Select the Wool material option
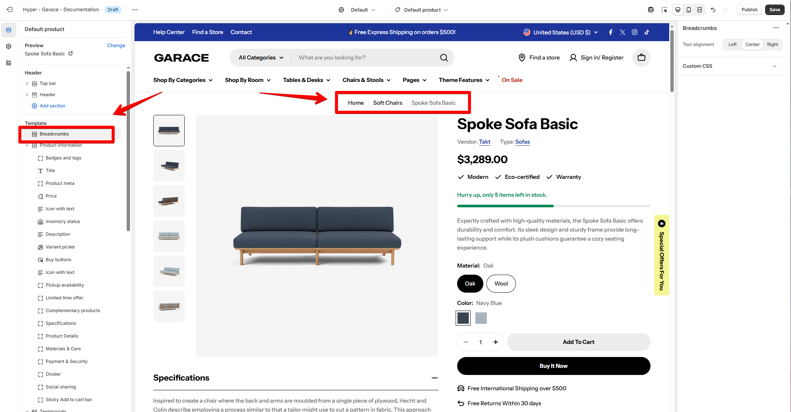 501,284
